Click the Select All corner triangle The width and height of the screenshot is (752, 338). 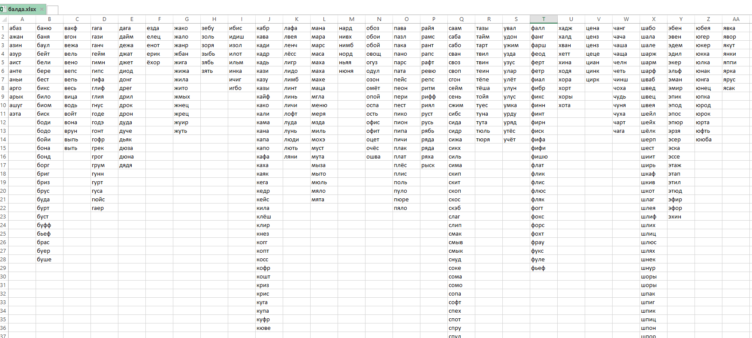[x=4, y=19]
